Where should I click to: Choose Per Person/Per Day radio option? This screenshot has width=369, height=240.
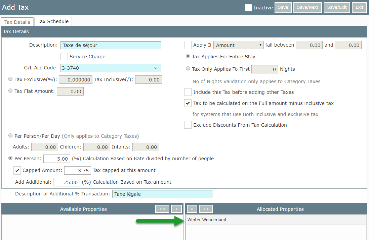pyautogui.click(x=10, y=135)
